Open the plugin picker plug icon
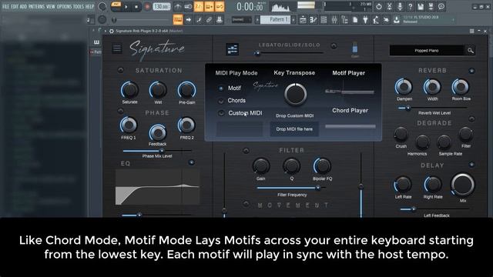The height and width of the screenshot is (277, 493). click(x=365, y=20)
